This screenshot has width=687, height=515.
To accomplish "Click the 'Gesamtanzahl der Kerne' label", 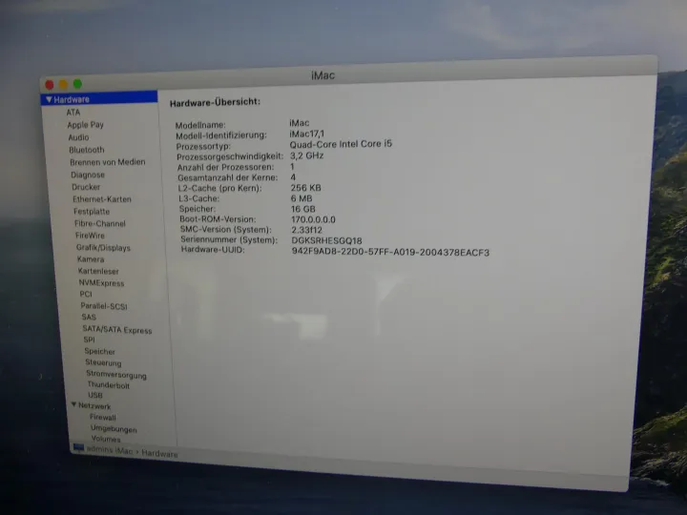I will pos(228,177).
